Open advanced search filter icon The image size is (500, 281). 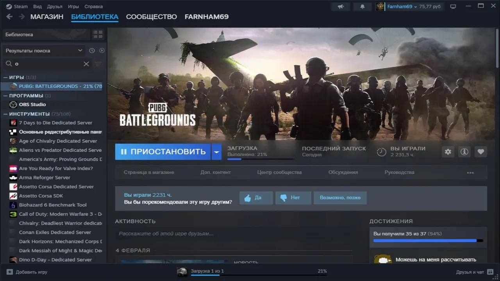point(98,64)
